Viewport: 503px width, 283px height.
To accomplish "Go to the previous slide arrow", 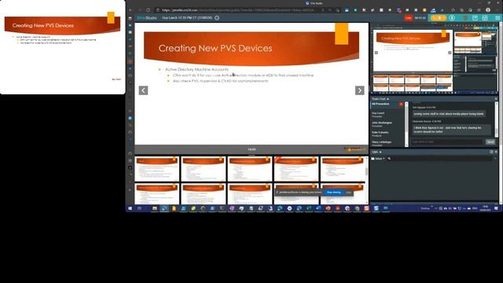I will pos(143,90).
